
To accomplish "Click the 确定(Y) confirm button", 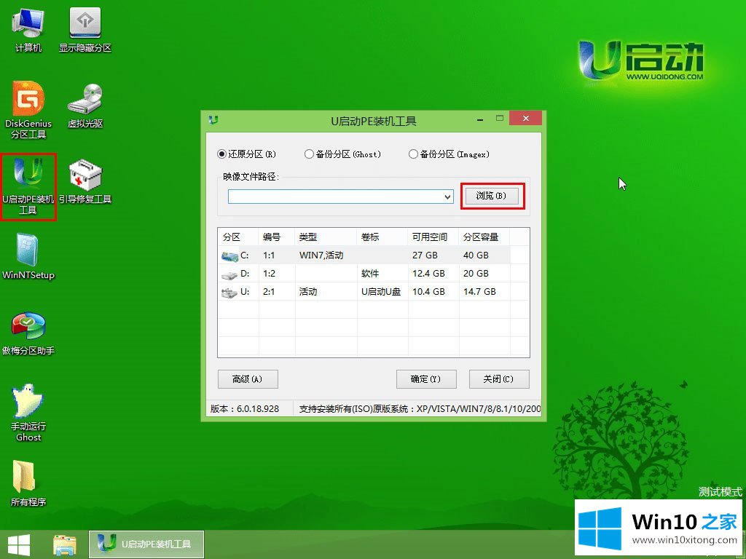I will point(425,378).
